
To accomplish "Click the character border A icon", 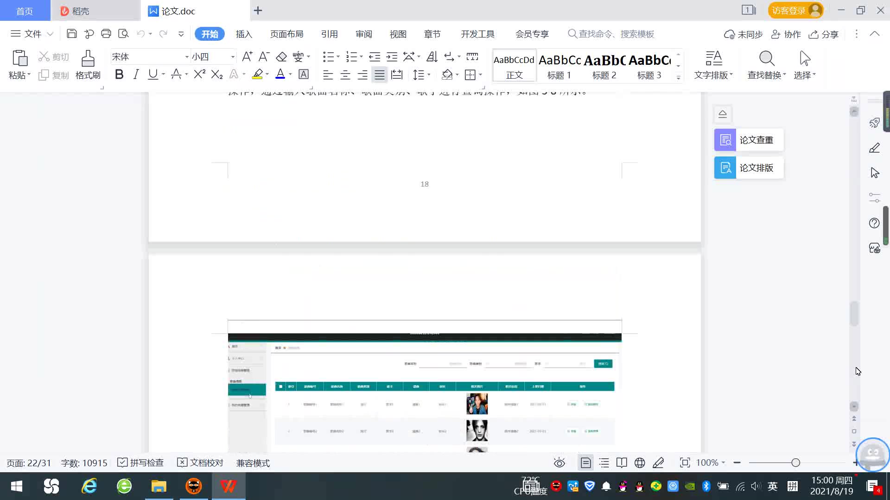I will (x=304, y=74).
